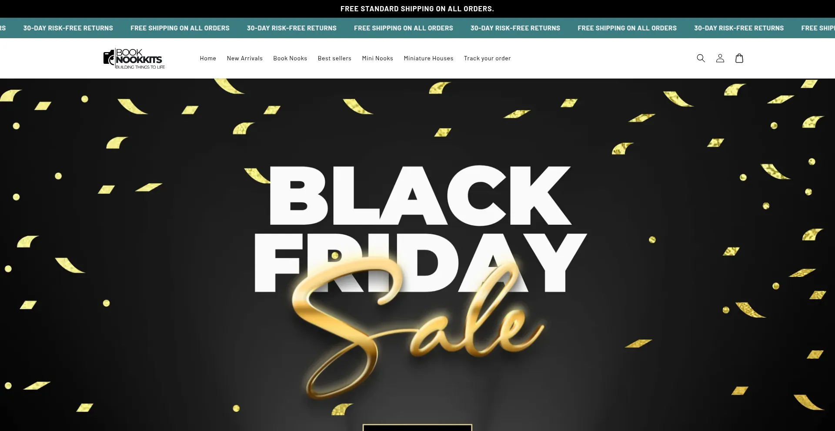
Task: Navigate to Miniature Houses
Action: click(x=428, y=58)
